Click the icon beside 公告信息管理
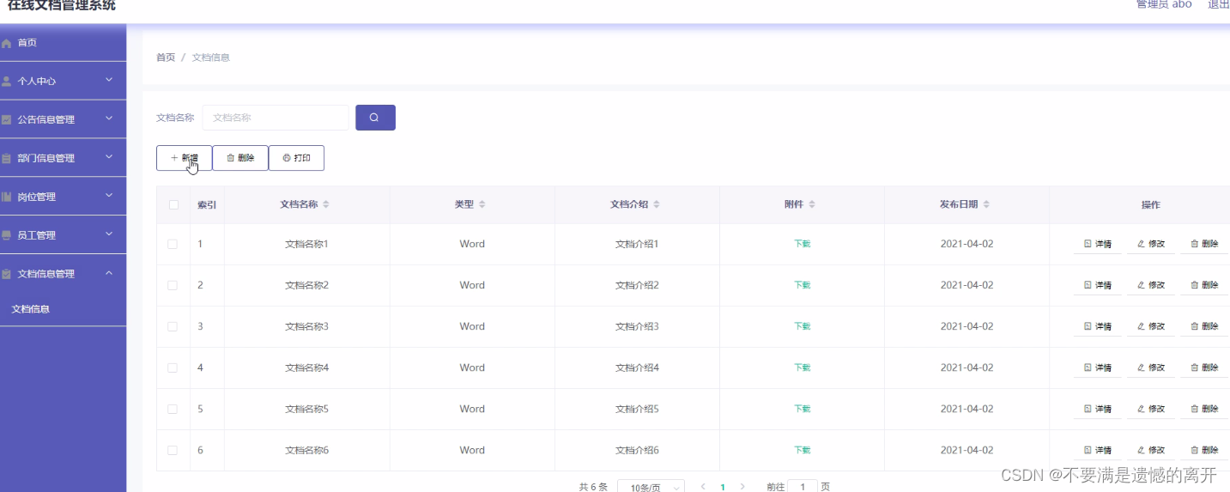The height and width of the screenshot is (492, 1230). (7, 120)
